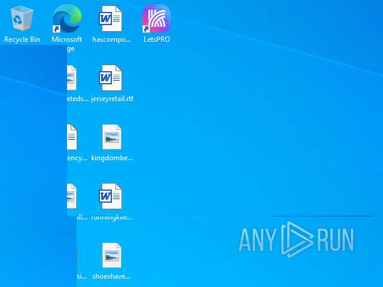Click the hascompo... file name label
This screenshot has height=287, width=383.
coord(112,39)
